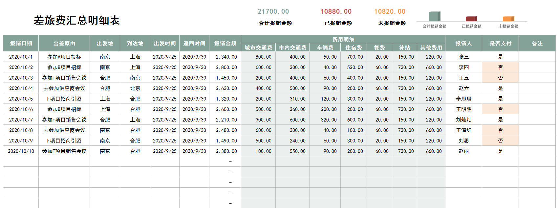Image resolution: width=557 pixels, height=208 pixels.
Task: Select the 报销日期 column header
Action: 21,43
